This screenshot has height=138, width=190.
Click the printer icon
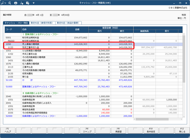16,3
